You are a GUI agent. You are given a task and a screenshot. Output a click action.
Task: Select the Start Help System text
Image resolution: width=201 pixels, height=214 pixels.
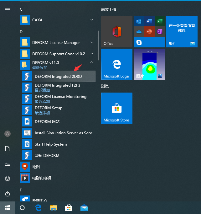pos(51,144)
